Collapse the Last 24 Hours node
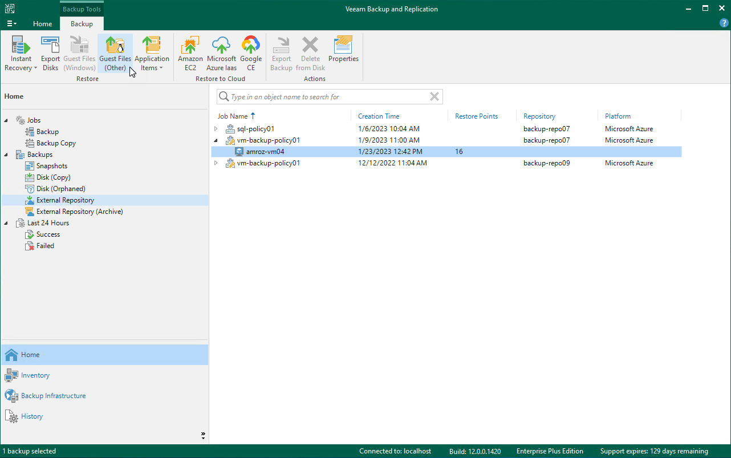Viewport: 731px width, 458px height. point(6,223)
